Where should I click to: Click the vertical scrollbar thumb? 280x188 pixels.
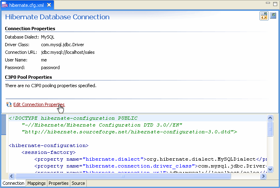270,129
